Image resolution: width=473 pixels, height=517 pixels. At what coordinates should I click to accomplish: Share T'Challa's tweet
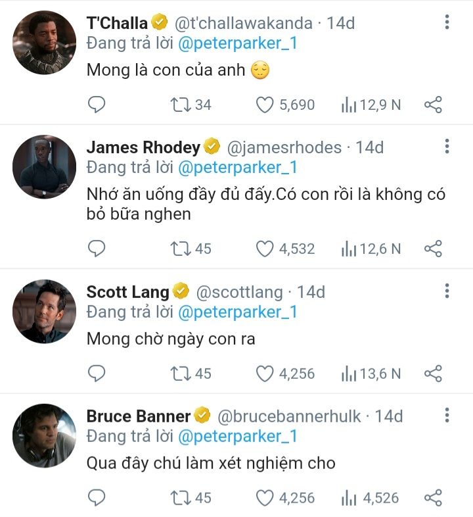pyautogui.click(x=433, y=104)
